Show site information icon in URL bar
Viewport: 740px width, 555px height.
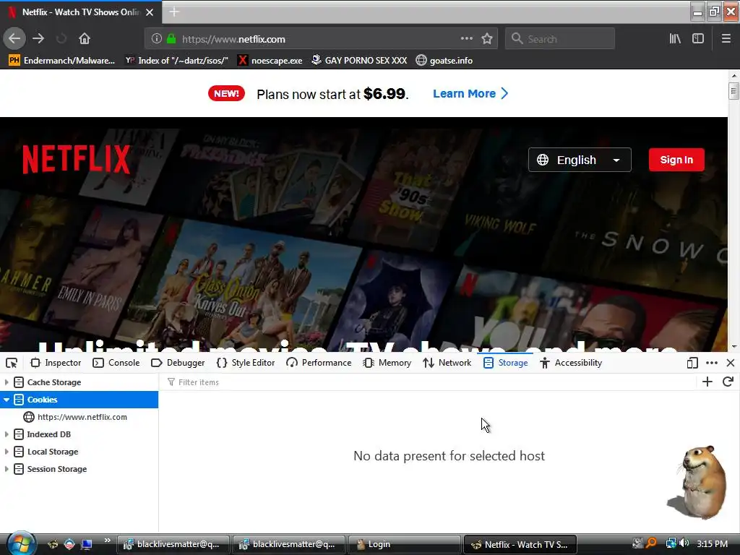(157, 39)
